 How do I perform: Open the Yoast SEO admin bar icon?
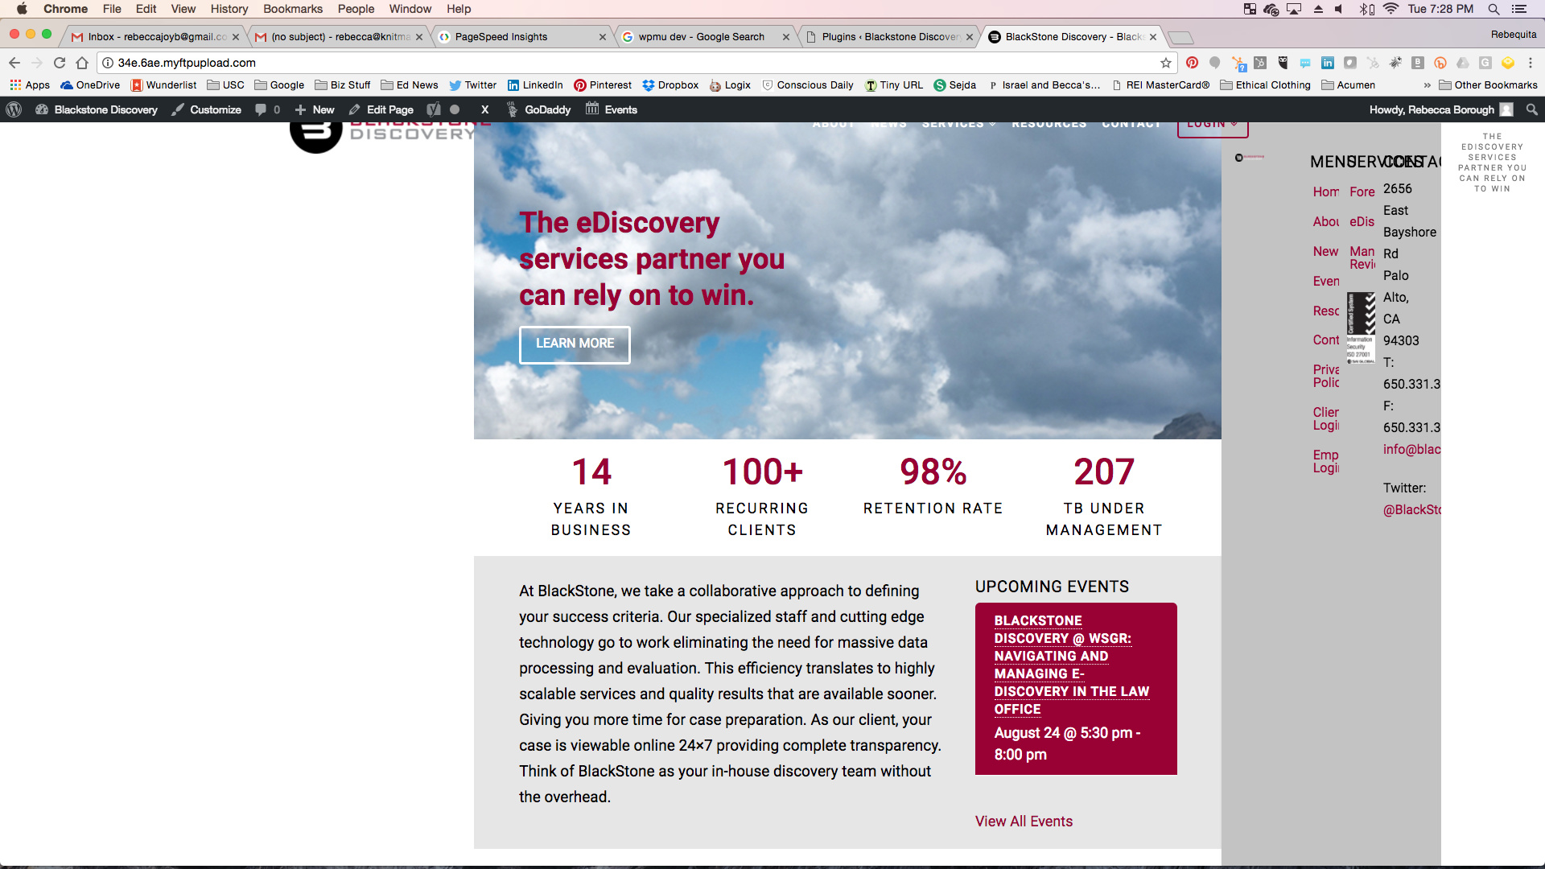pyautogui.click(x=434, y=109)
